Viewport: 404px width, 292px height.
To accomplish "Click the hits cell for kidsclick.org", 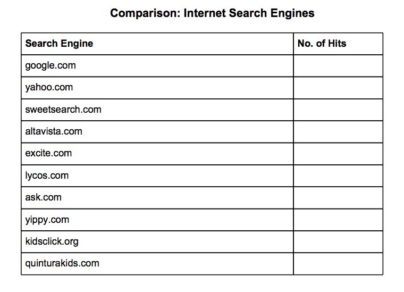I will click(338, 241).
